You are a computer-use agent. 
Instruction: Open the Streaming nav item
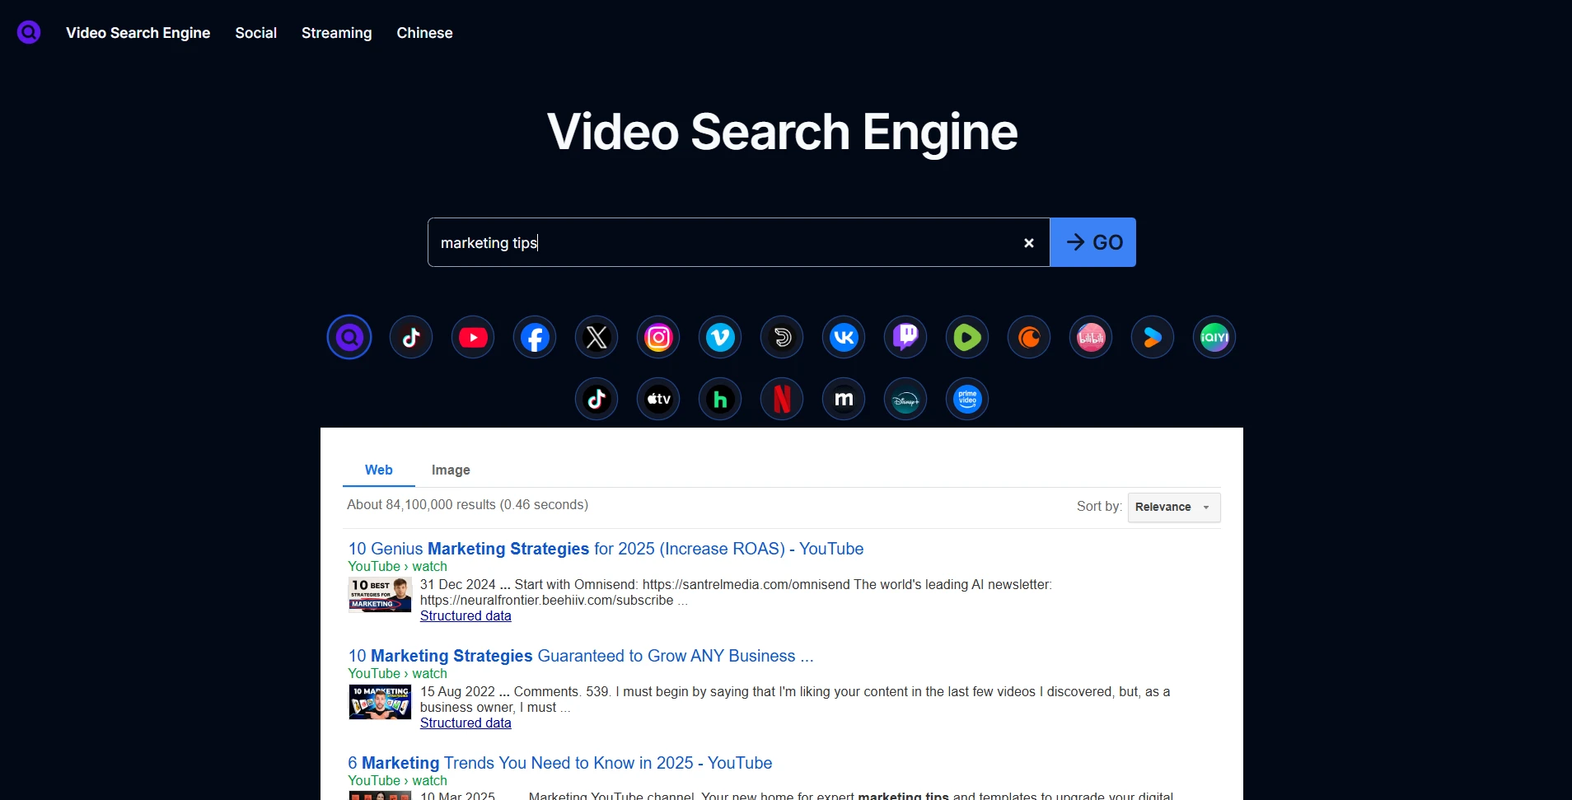(x=336, y=33)
